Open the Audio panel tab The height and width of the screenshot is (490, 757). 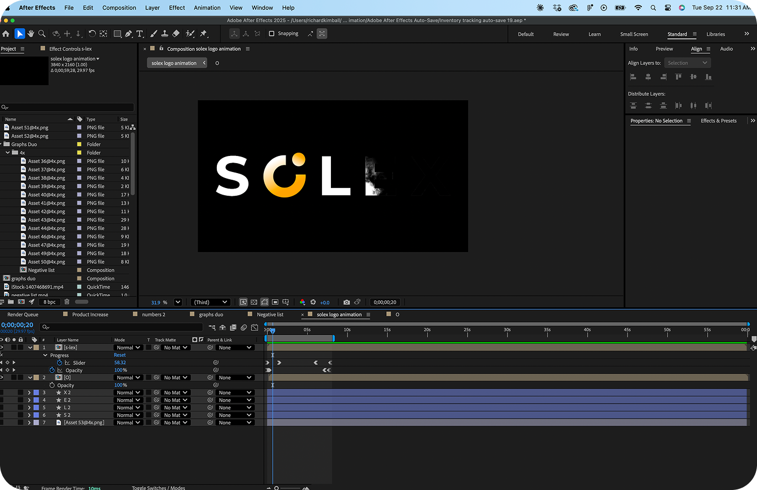pyautogui.click(x=726, y=49)
